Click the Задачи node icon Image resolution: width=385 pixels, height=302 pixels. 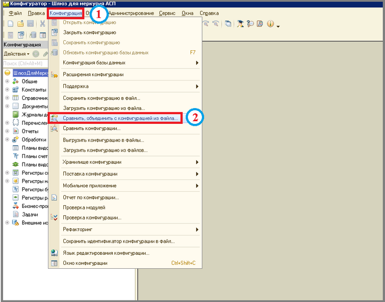[16, 214]
